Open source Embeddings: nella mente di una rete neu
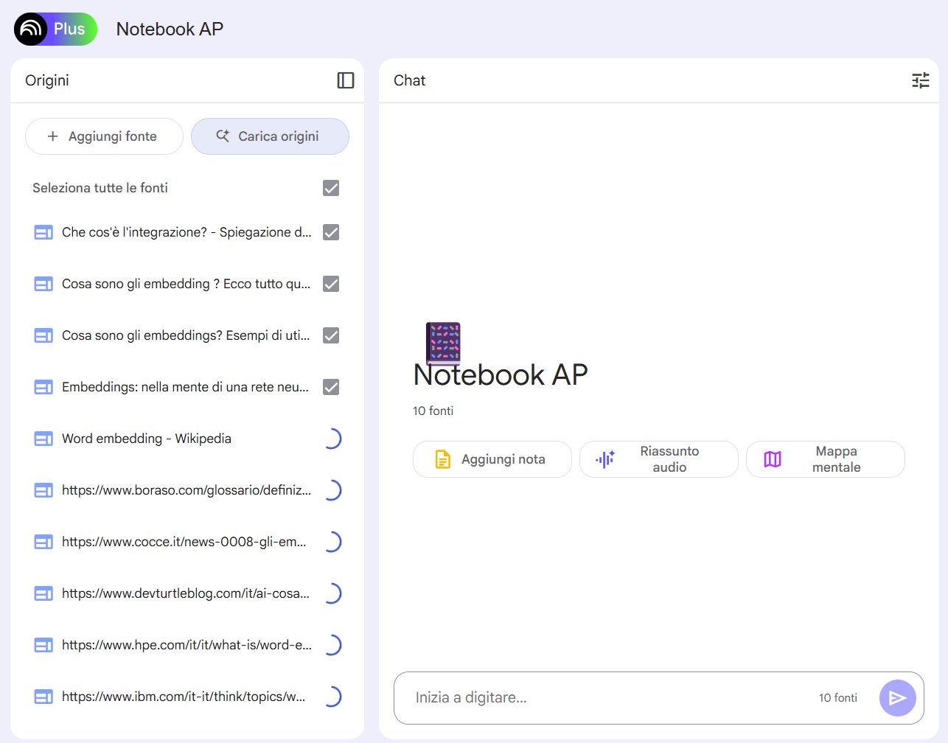The height and width of the screenshot is (743, 948). tap(185, 387)
